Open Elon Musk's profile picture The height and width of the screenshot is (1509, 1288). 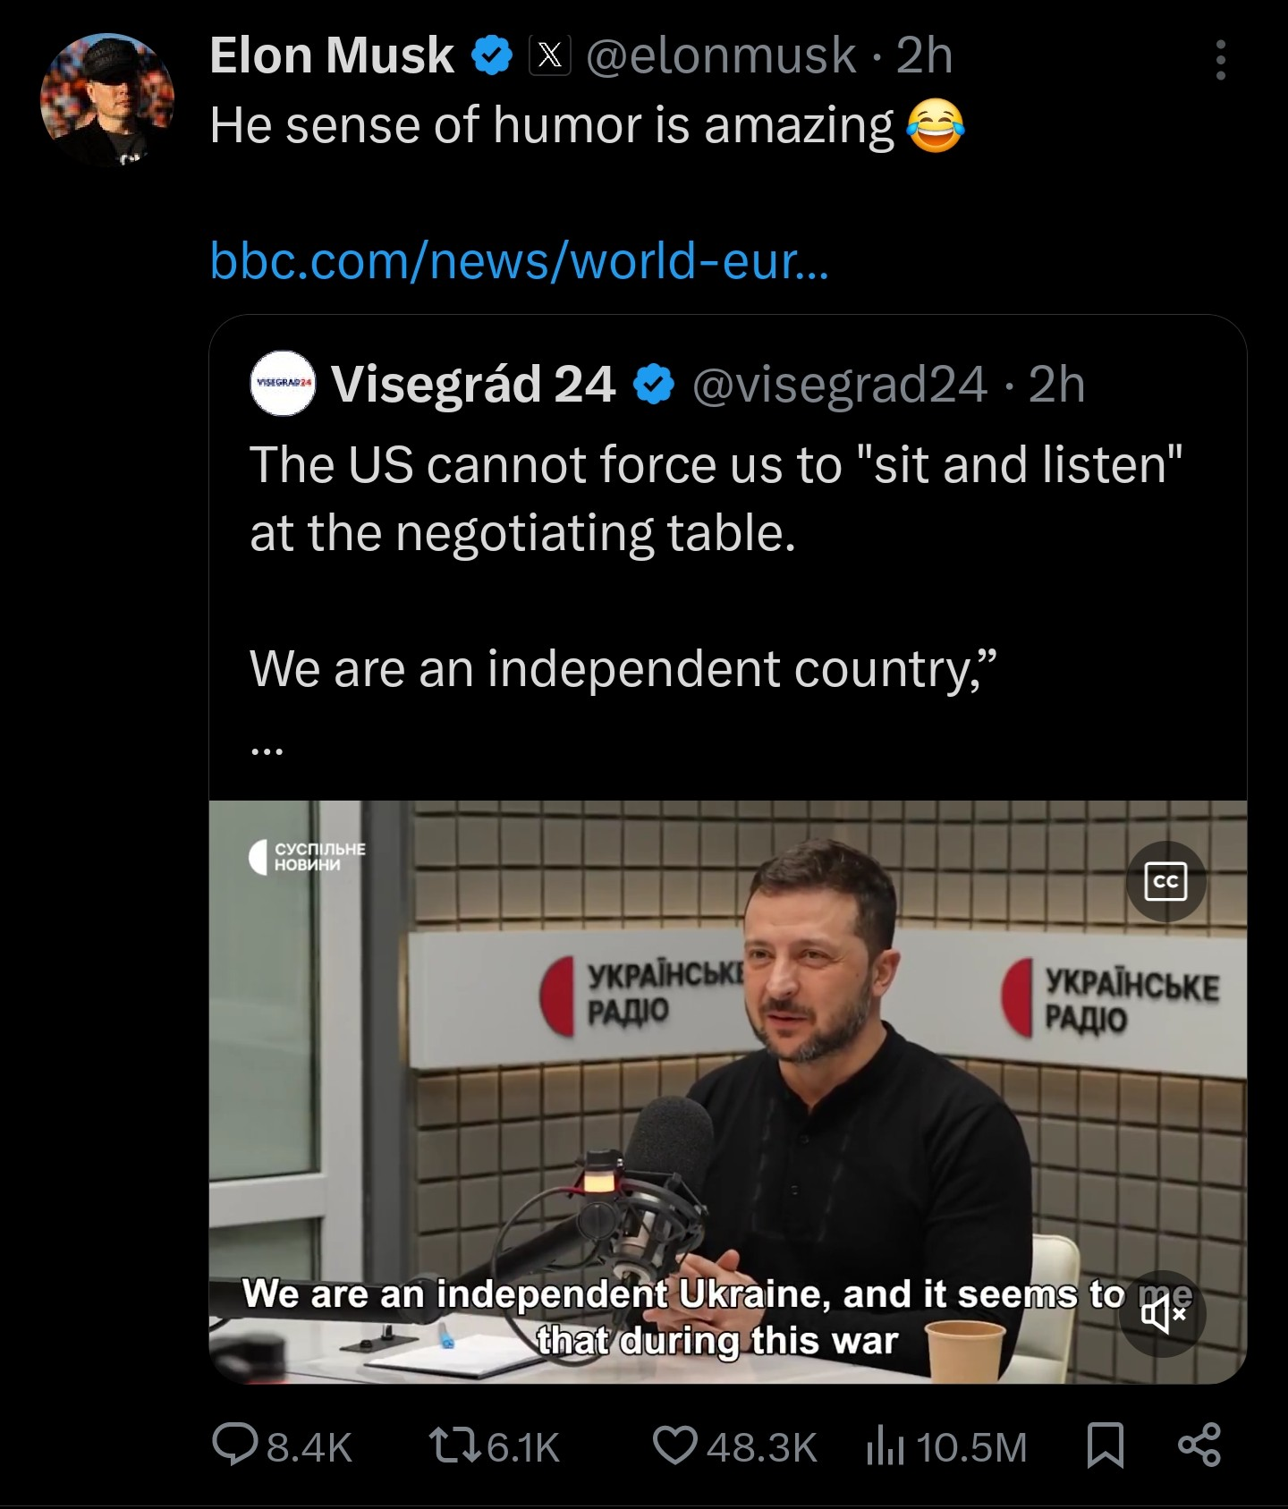[106, 99]
